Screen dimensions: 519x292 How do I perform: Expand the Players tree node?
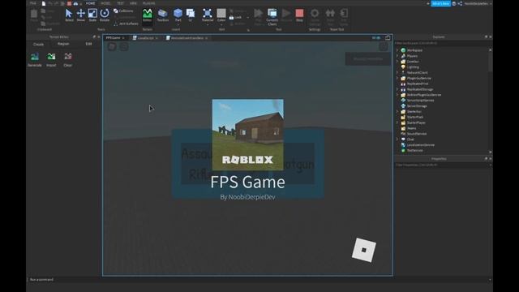[397, 56]
